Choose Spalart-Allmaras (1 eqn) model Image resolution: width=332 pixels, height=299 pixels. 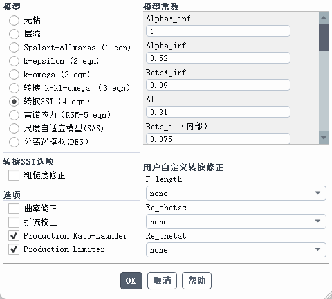pyautogui.click(x=14, y=48)
